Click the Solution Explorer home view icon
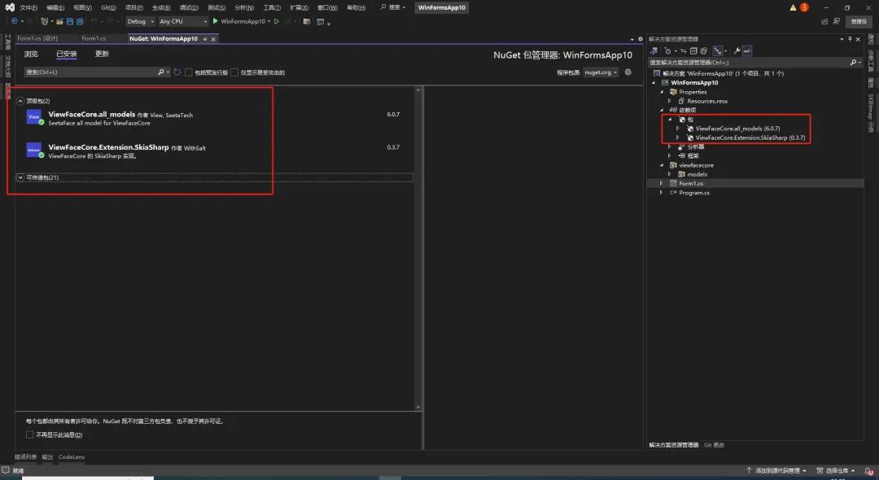Image resolution: width=879 pixels, height=480 pixels. [654, 51]
